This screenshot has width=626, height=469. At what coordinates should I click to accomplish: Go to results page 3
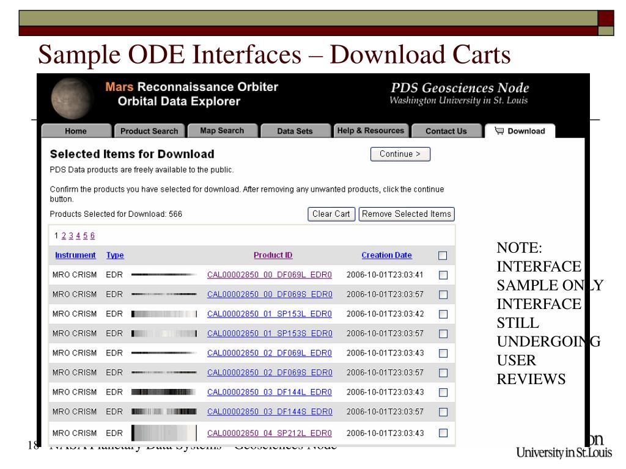(71, 236)
